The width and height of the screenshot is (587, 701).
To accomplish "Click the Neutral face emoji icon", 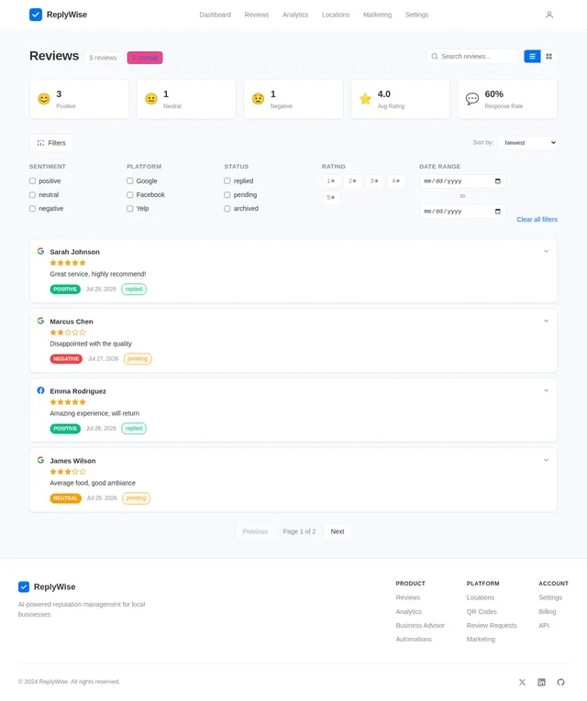I will pos(151,99).
